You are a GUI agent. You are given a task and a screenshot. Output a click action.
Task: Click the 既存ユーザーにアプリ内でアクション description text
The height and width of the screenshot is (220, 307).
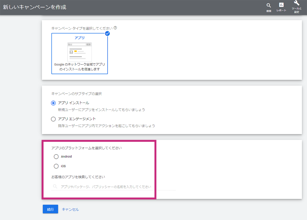click(x=106, y=126)
